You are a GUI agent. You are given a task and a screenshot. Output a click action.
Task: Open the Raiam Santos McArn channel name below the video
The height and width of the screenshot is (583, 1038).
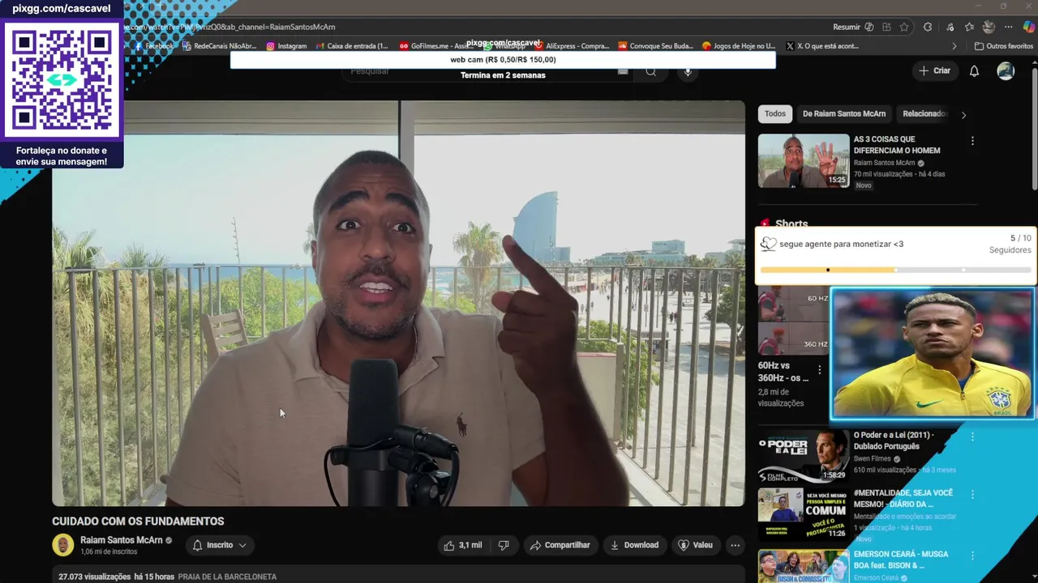(x=122, y=540)
